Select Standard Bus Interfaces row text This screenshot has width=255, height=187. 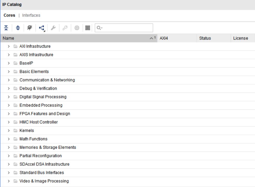click(x=42, y=173)
